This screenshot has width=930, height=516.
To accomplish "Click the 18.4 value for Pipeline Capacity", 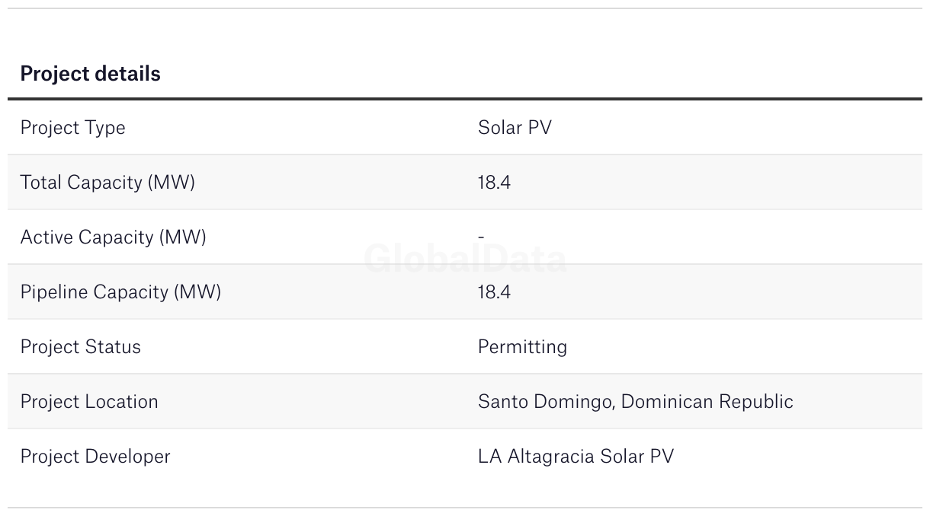I will [494, 292].
